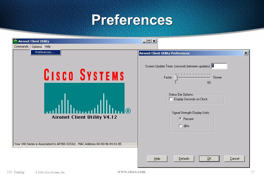Close the Aironet Client Utility main window

pos(154,41)
